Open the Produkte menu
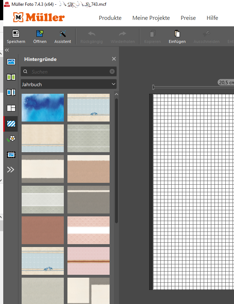 (x=110, y=18)
